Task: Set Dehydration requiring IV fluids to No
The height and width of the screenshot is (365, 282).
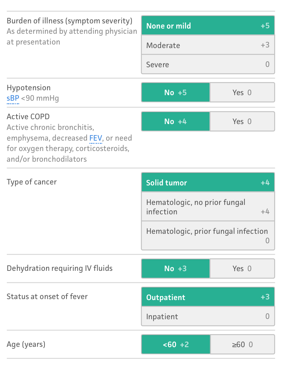Action: [176, 269]
